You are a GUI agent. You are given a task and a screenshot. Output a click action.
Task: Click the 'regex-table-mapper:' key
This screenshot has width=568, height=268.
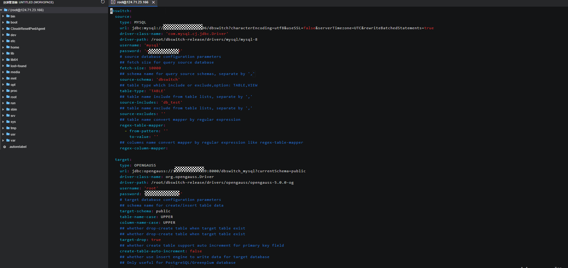143,125
